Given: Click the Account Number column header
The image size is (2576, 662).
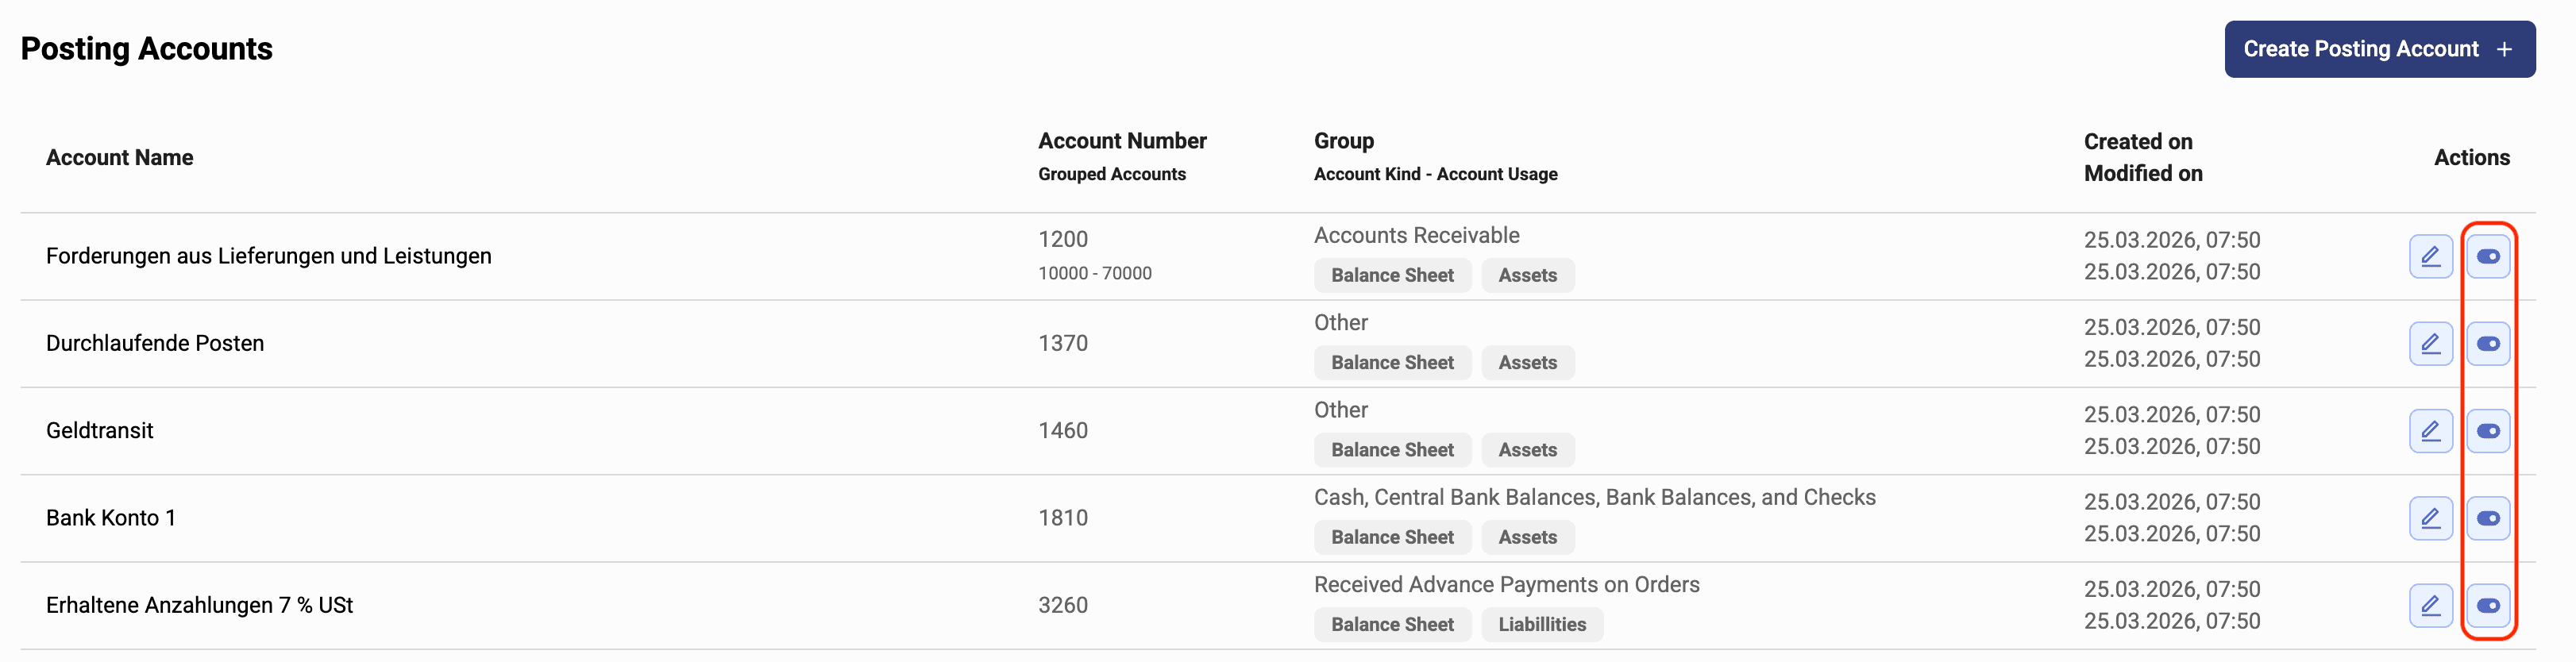Looking at the screenshot, I should point(1122,141).
